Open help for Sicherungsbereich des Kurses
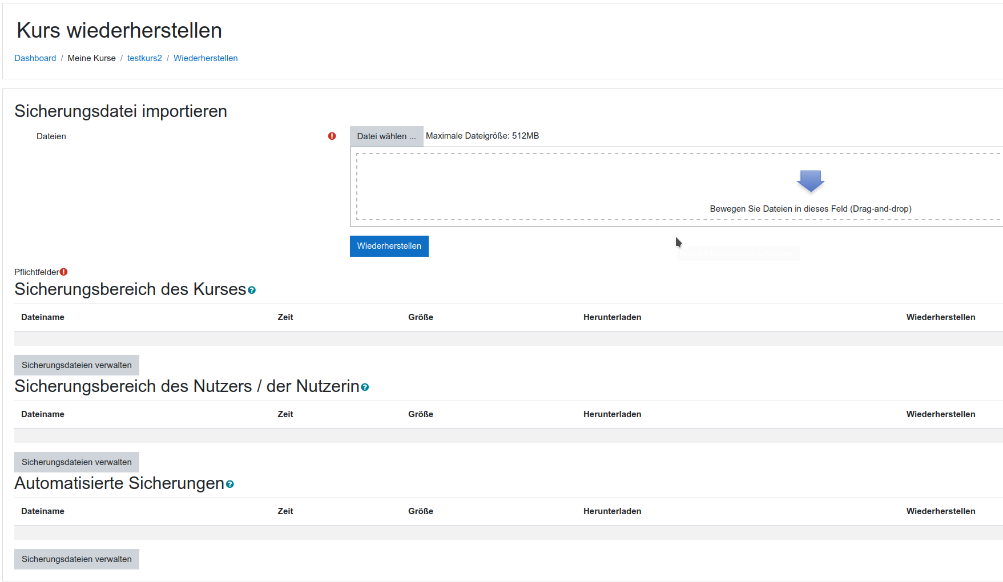The width and height of the screenshot is (1003, 582). (252, 290)
